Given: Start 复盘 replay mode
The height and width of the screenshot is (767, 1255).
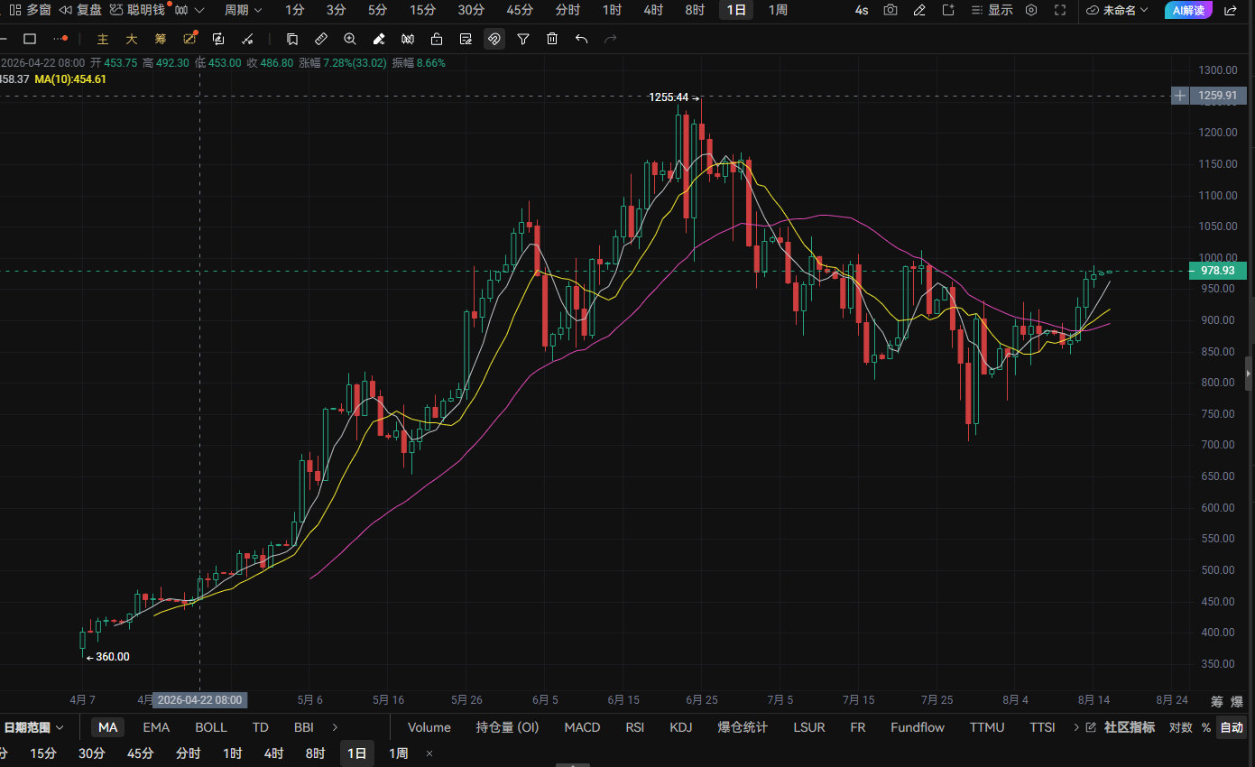Looking at the screenshot, I should (x=80, y=10).
